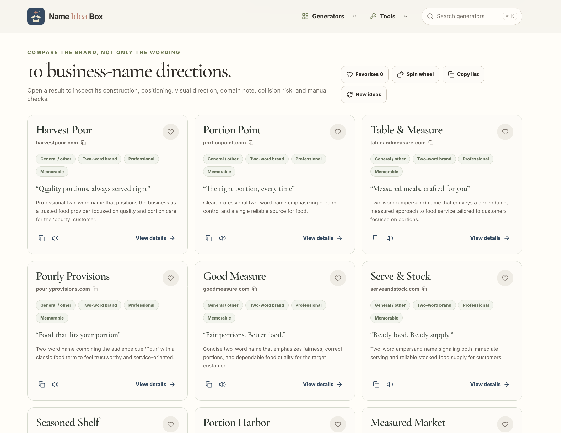
Task: Click the Name Idea Box logo
Action: click(x=65, y=16)
